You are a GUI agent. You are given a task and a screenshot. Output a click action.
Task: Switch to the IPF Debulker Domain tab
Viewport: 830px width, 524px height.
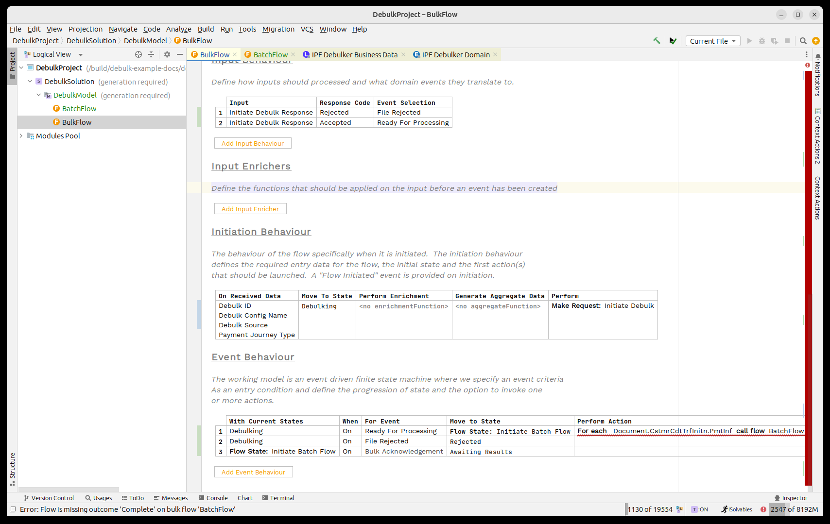[455, 54]
